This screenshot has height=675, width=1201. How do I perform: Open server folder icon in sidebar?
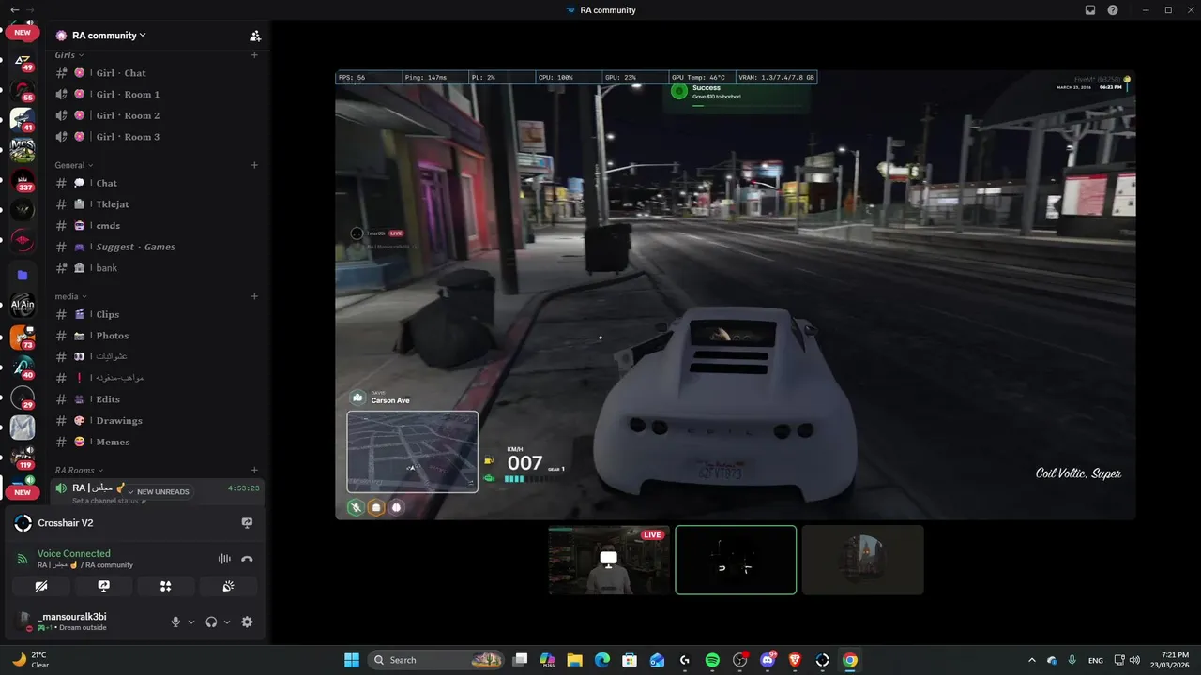[23, 275]
